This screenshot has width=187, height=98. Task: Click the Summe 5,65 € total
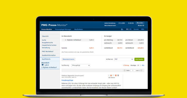coord(91,48)
